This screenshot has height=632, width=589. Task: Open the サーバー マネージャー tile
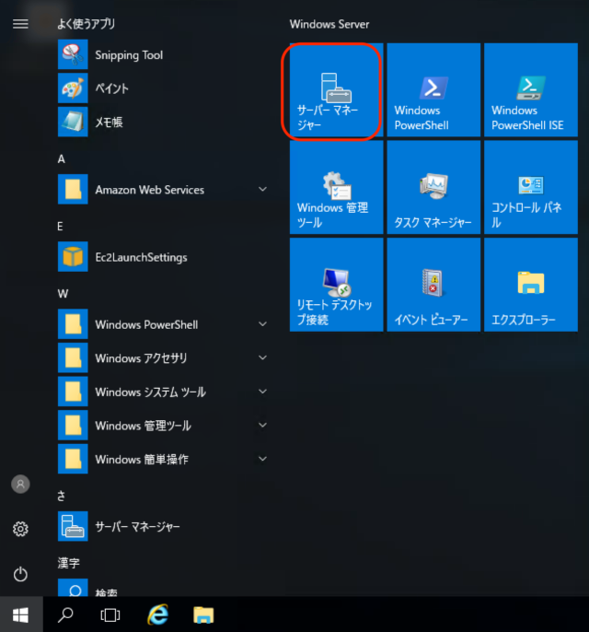pyautogui.click(x=336, y=90)
